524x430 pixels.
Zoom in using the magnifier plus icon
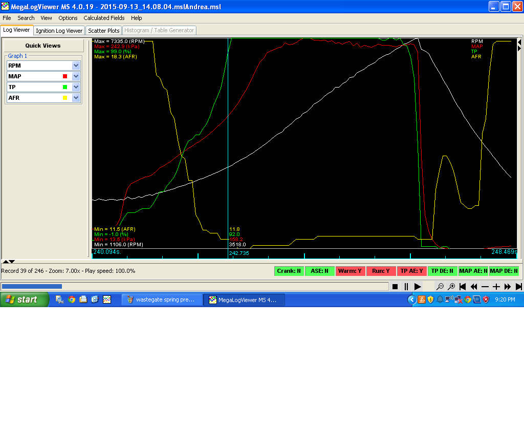point(451,287)
